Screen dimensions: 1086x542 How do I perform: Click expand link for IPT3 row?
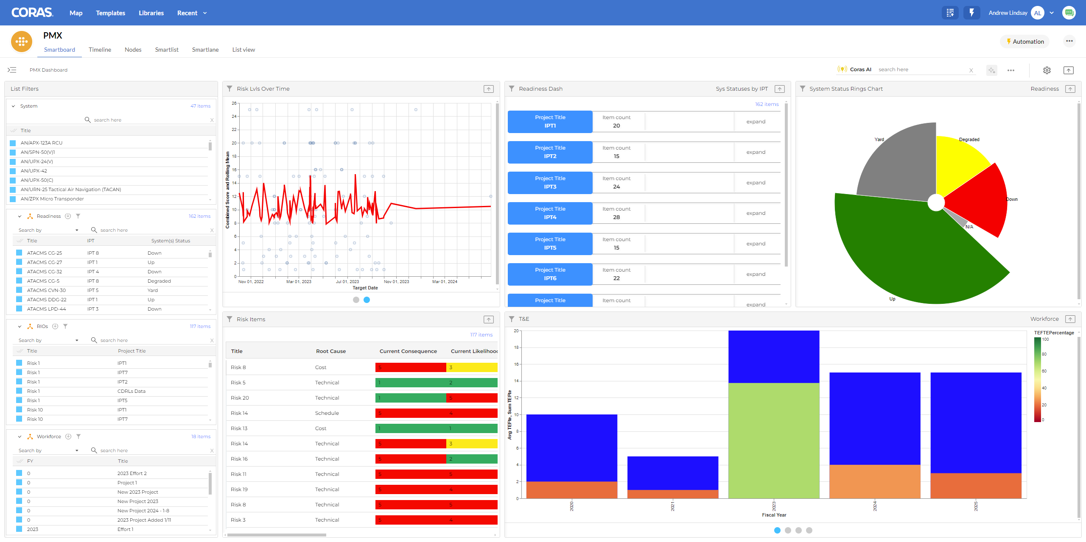(756, 183)
